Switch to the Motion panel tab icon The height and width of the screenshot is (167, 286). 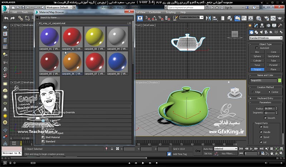(268, 26)
